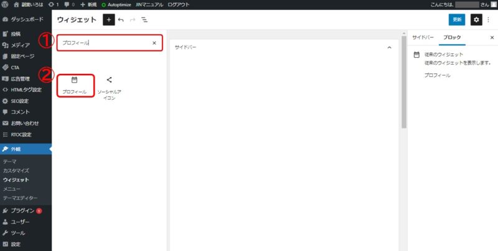Viewport: 498px width, 251px height.
Task: Clear search with the X icon
Action: point(154,43)
